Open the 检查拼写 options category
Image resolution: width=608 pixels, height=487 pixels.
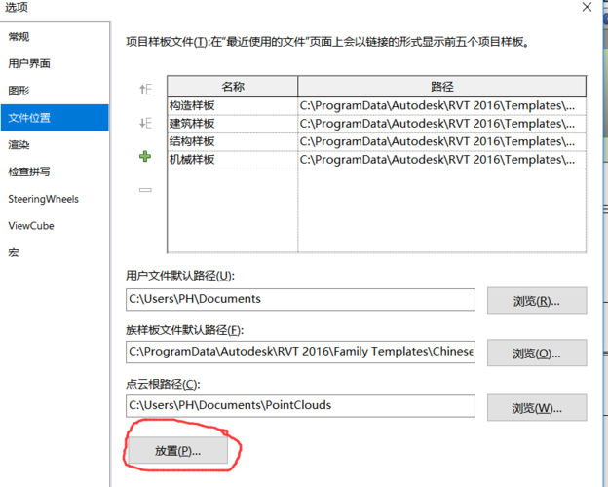56,171
